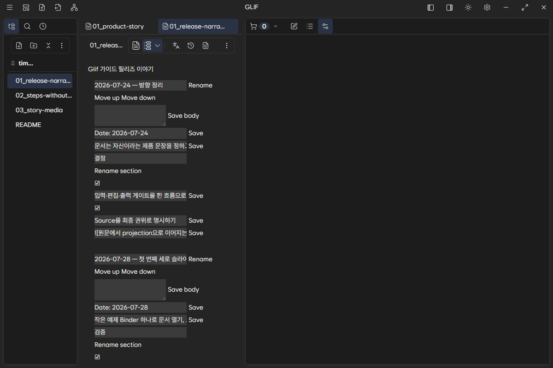Image resolution: width=553 pixels, height=368 pixels.
Task: Expand window to fullscreen
Action: 525,7
